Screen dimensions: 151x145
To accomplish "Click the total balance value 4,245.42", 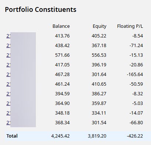I will tap(60, 136).
